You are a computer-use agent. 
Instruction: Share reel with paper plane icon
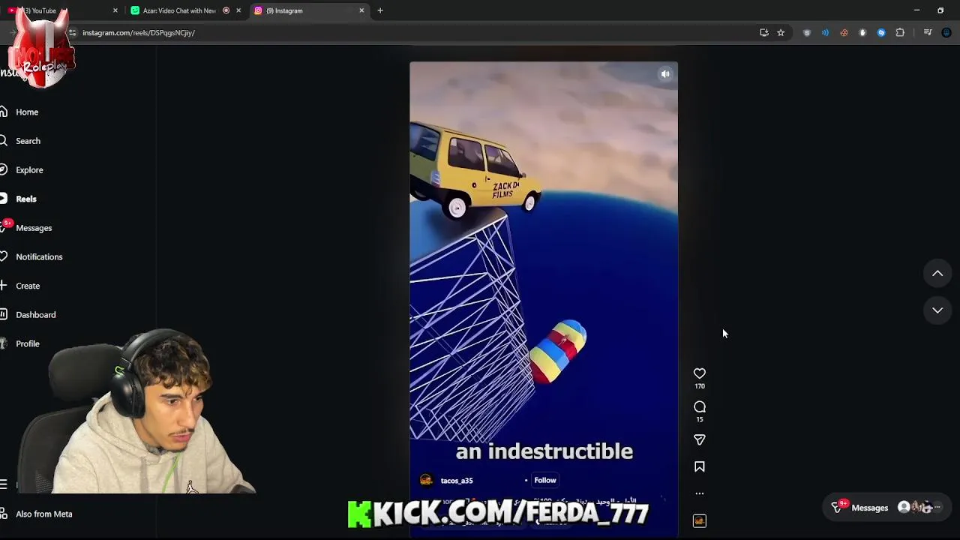pyautogui.click(x=700, y=440)
